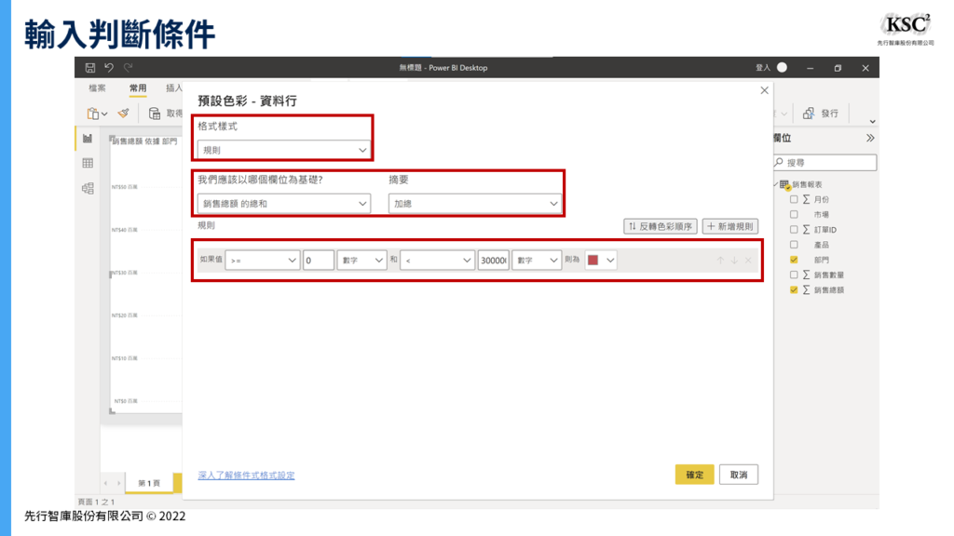Click the rule minimum value field 0

point(319,261)
